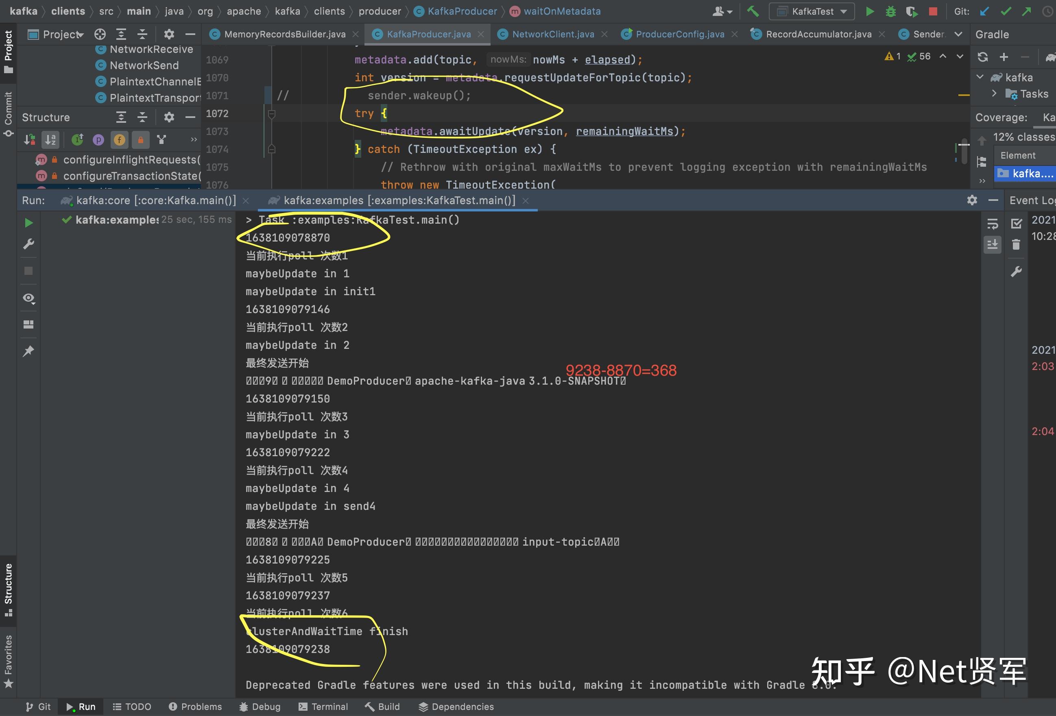
Task: Toggle soft-wrap in the run console
Action: pos(993,224)
